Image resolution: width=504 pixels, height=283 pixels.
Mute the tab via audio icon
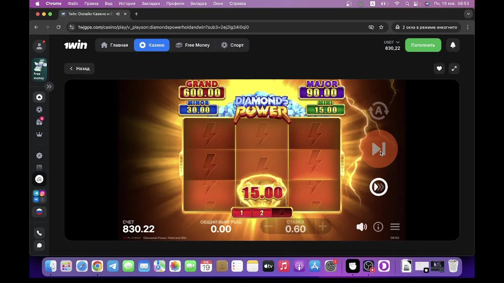point(118,14)
